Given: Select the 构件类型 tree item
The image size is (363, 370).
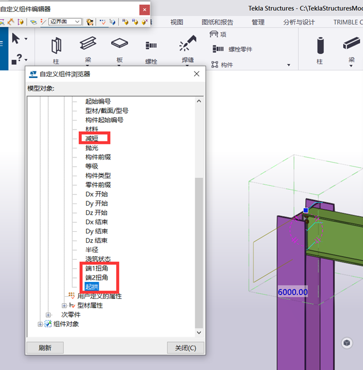Looking at the screenshot, I should point(98,176).
